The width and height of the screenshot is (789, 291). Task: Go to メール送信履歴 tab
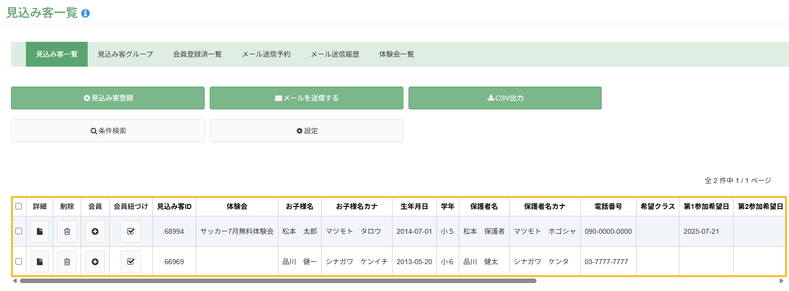click(x=335, y=54)
